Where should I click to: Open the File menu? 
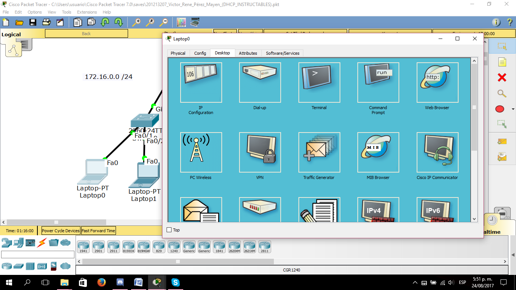(6, 12)
